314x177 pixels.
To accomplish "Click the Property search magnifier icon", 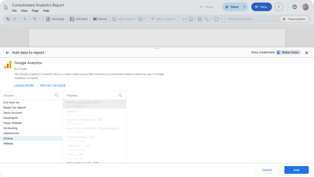I will point(120,95).
